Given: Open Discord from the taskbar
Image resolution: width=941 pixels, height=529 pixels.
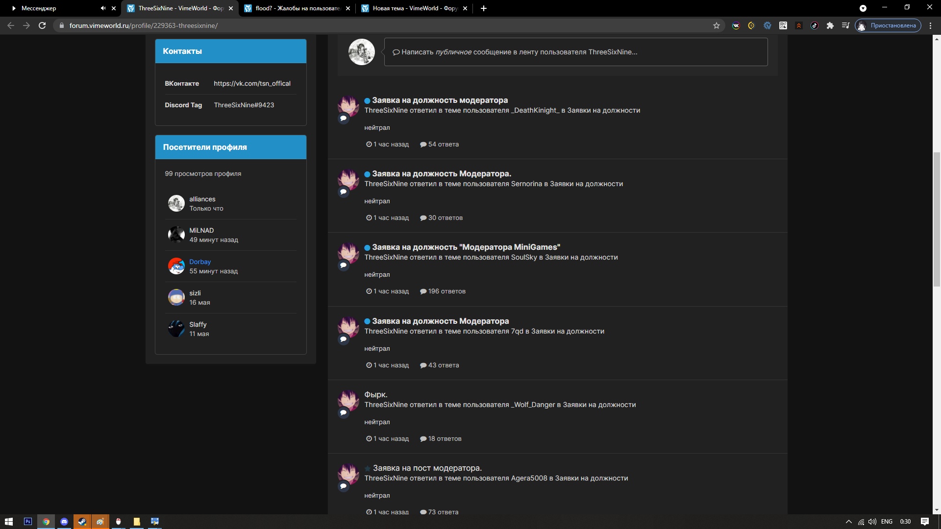Looking at the screenshot, I should [x=64, y=522].
